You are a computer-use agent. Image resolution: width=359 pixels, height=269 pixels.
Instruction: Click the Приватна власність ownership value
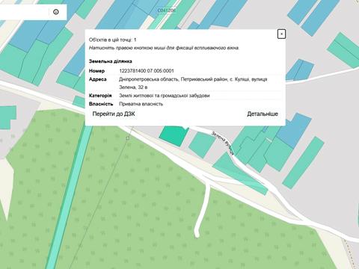coord(141,104)
